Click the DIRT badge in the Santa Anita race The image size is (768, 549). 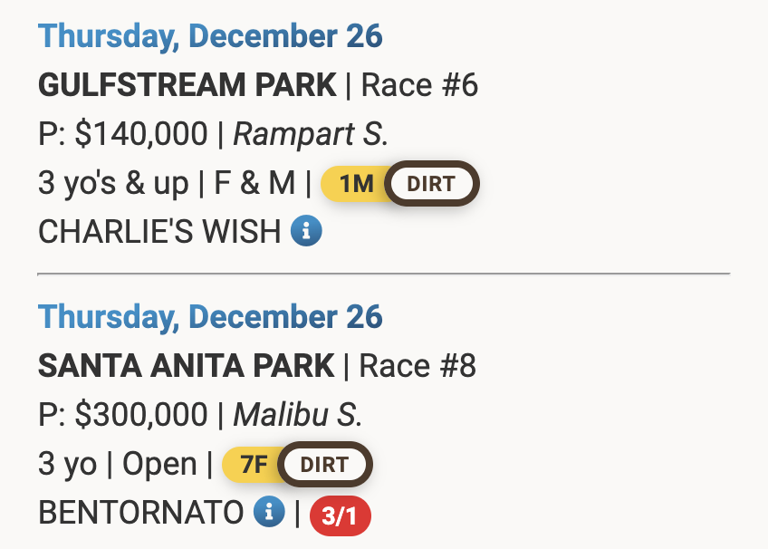coord(324,465)
